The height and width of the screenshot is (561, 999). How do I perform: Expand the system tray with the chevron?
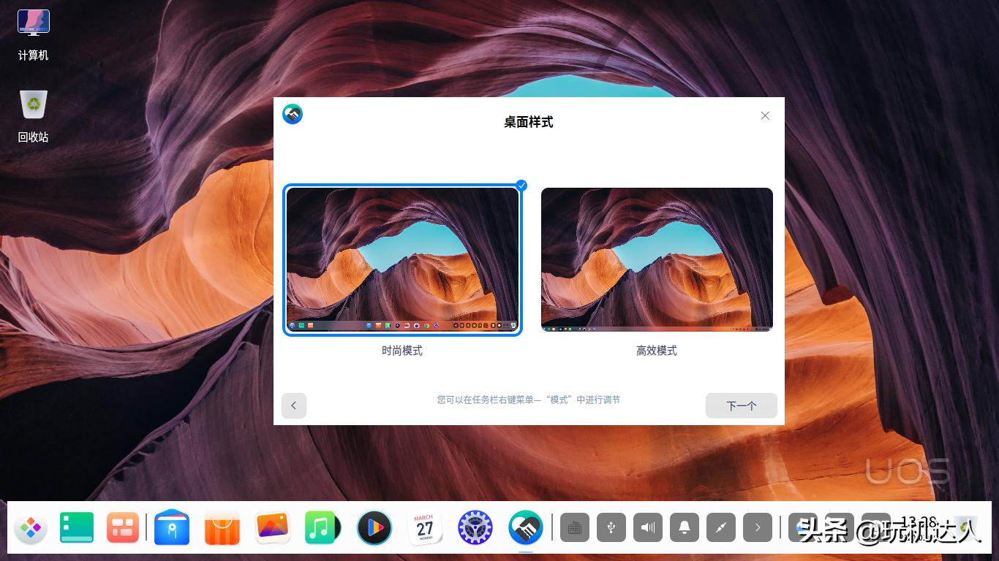[758, 527]
